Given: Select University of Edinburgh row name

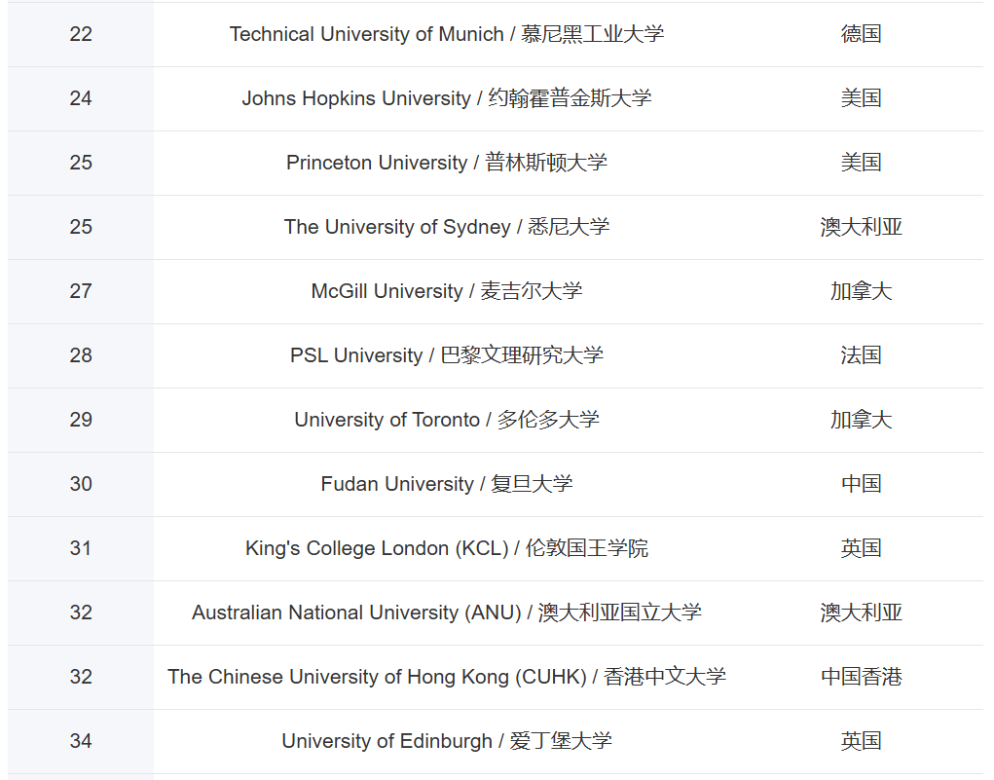Looking at the screenshot, I should pyautogui.click(x=446, y=741).
